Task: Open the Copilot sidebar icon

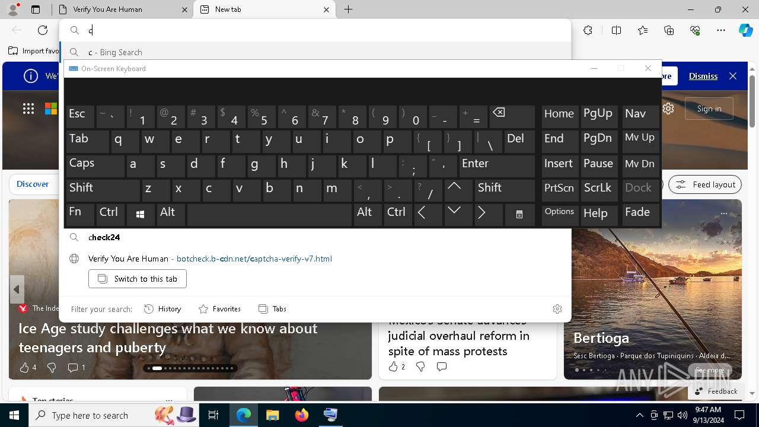Action: tap(745, 30)
